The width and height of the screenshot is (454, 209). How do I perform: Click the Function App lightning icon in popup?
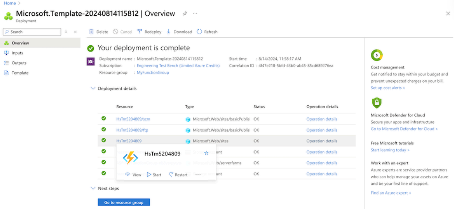pos(130,158)
